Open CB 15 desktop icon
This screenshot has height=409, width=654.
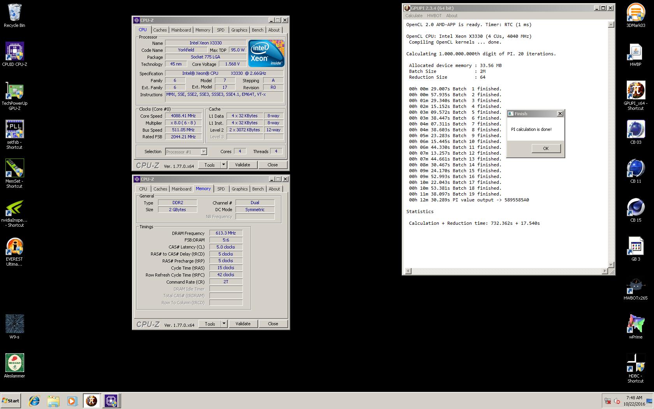636,210
